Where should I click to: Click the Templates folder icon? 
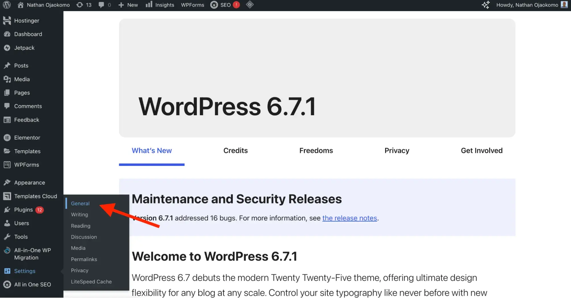pyautogui.click(x=7, y=151)
